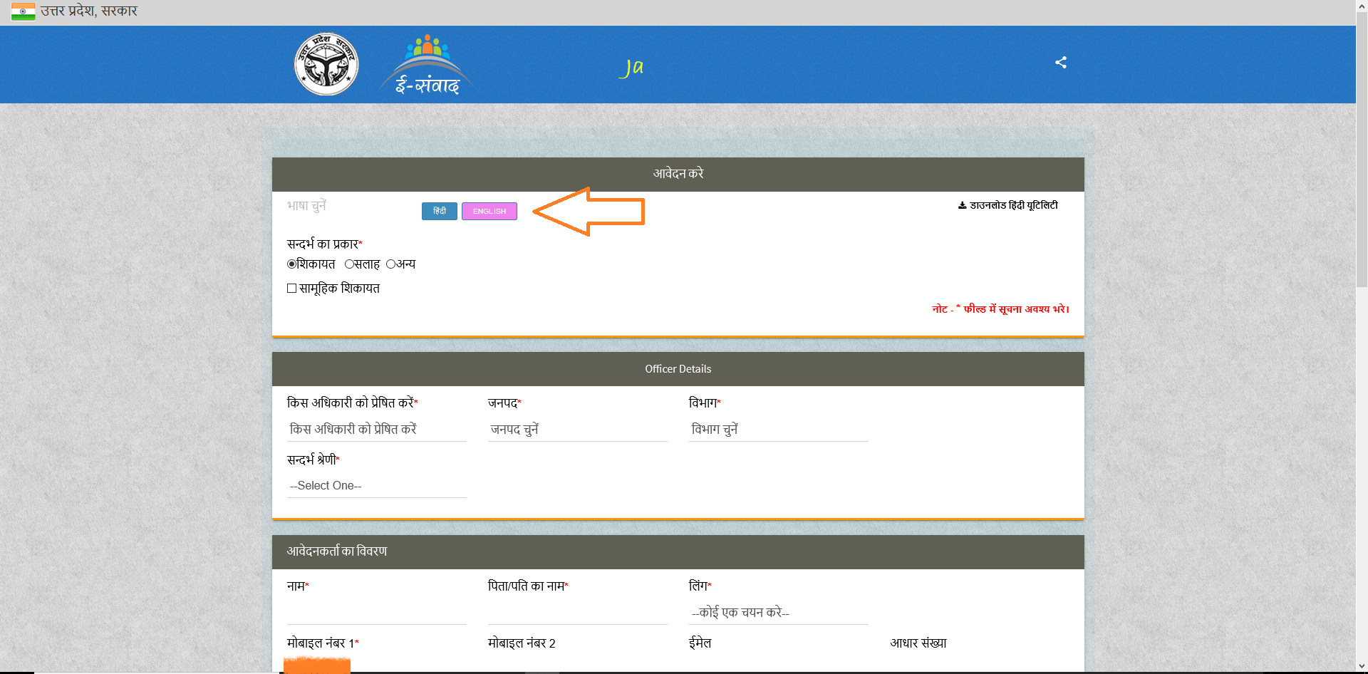Click the नाम input field
The height and width of the screenshot is (674, 1368).
[376, 613]
